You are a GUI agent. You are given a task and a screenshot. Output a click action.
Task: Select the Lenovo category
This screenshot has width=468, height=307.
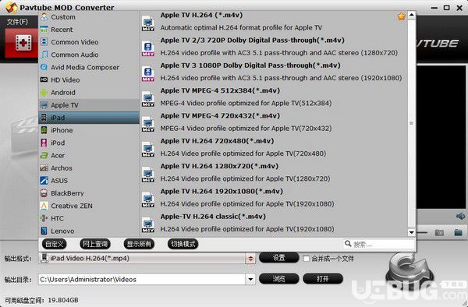tap(89, 231)
